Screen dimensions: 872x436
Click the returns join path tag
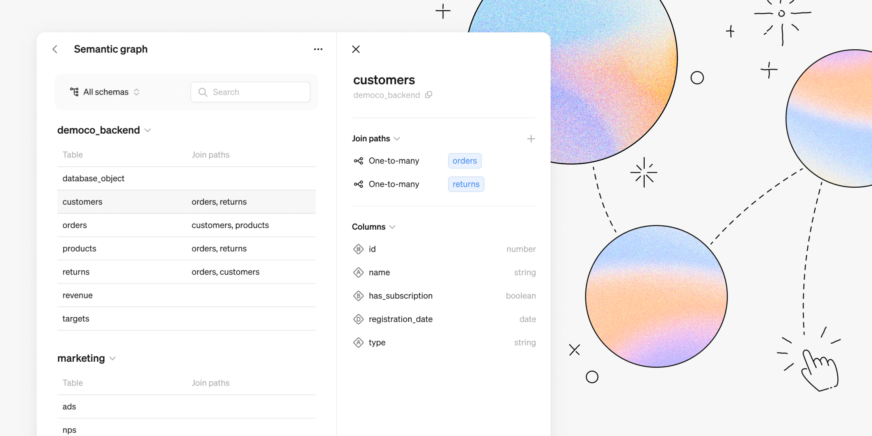pos(466,184)
